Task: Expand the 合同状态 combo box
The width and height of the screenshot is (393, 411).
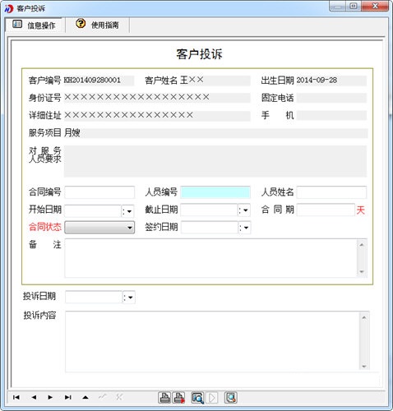Action: pyautogui.click(x=99, y=228)
